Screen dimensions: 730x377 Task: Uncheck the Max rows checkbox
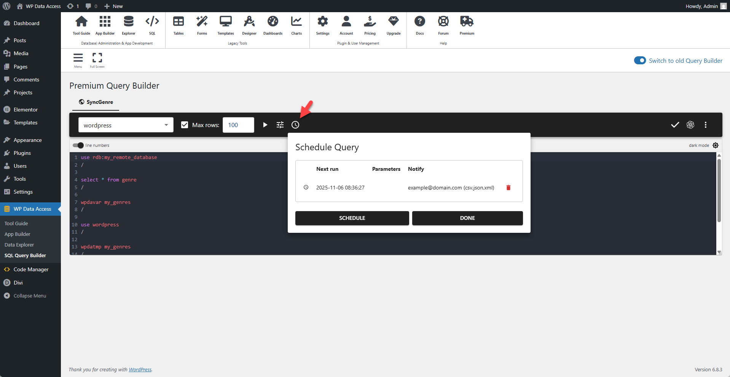tap(185, 125)
